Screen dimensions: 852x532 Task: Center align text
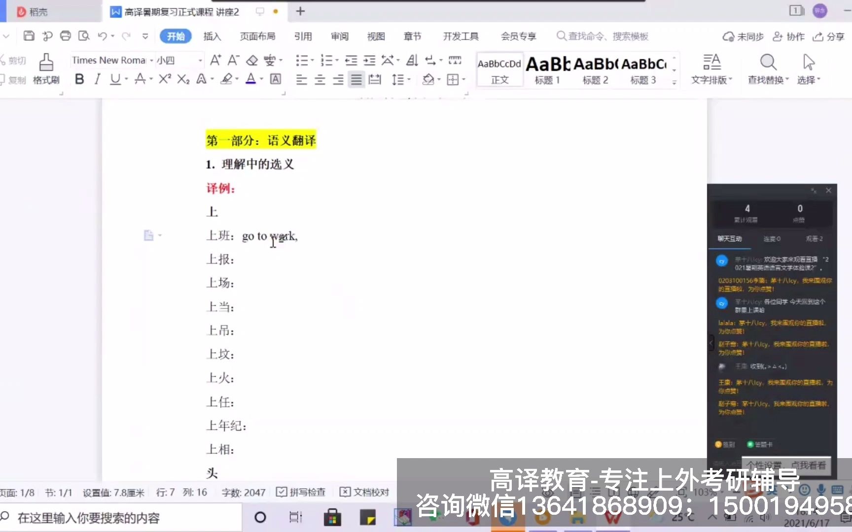click(x=319, y=79)
